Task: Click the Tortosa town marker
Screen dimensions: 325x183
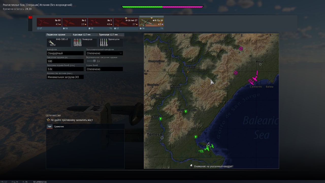Action: [162, 138]
